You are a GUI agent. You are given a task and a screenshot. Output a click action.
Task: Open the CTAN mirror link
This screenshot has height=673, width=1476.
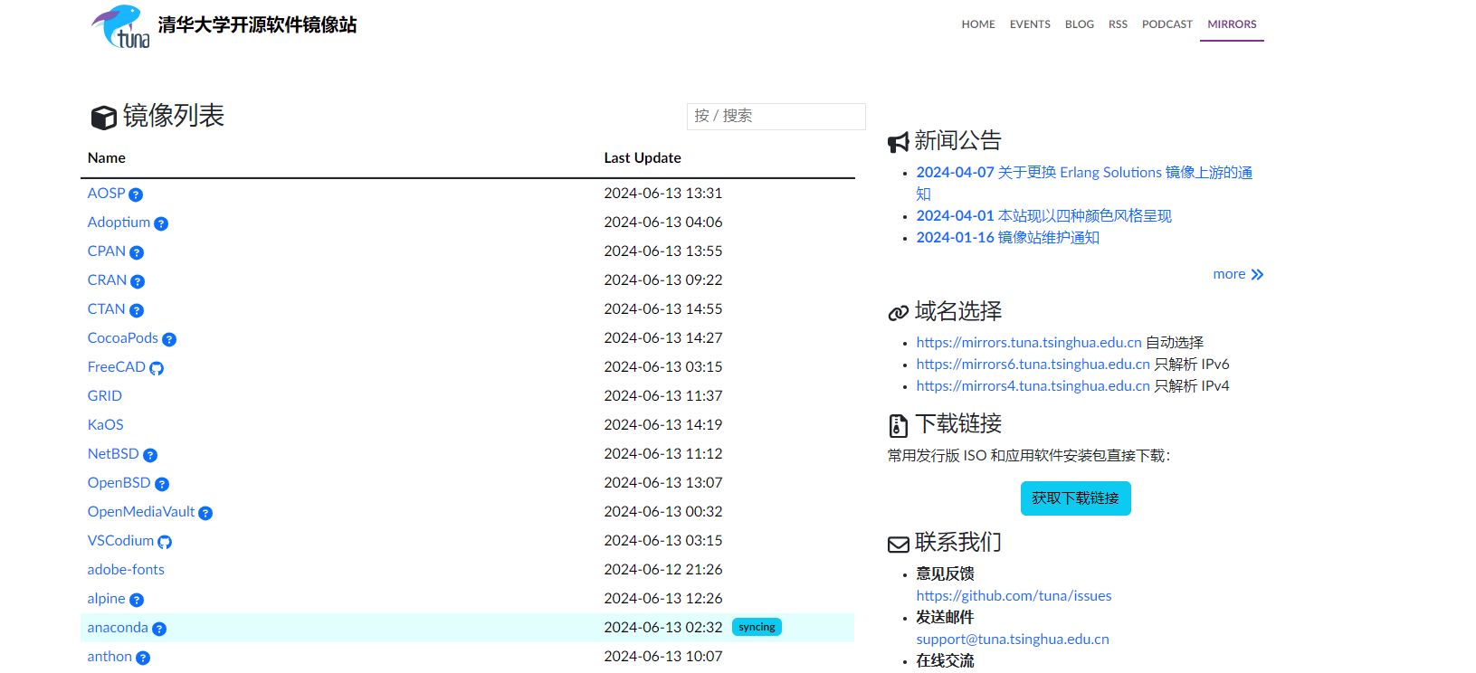click(106, 308)
